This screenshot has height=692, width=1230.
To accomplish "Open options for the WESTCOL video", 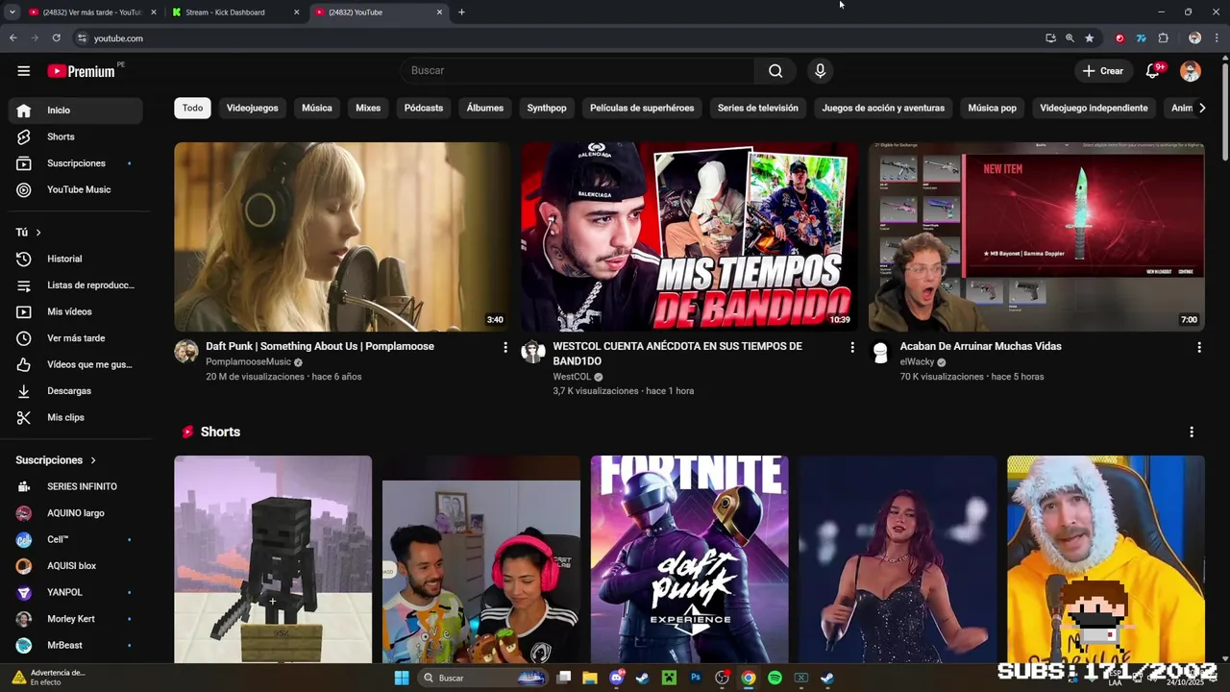I will [x=852, y=347].
